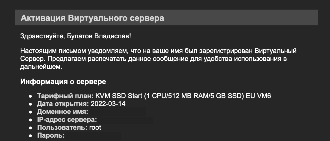Click the 'Тарифный план:' label

coord(65,96)
